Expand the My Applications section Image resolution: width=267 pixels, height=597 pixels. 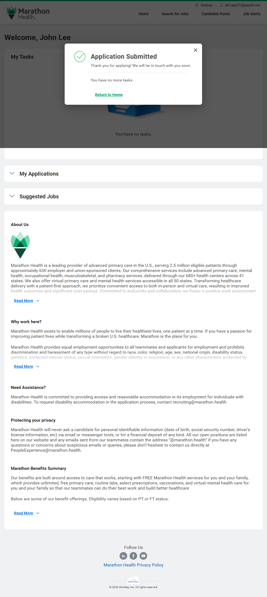pos(12,173)
